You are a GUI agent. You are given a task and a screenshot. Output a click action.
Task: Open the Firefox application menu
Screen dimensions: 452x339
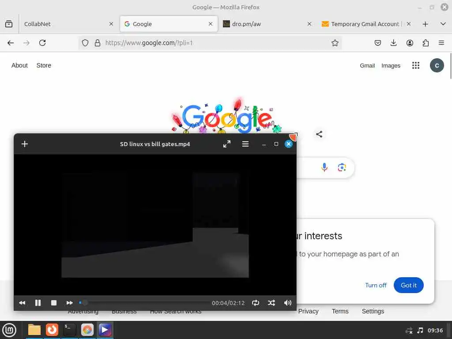pos(441,43)
